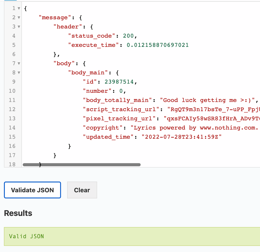Collapse the "message" object on line 2
Image resolution: width=260 pixels, height=252 pixels.
tap(19, 17)
